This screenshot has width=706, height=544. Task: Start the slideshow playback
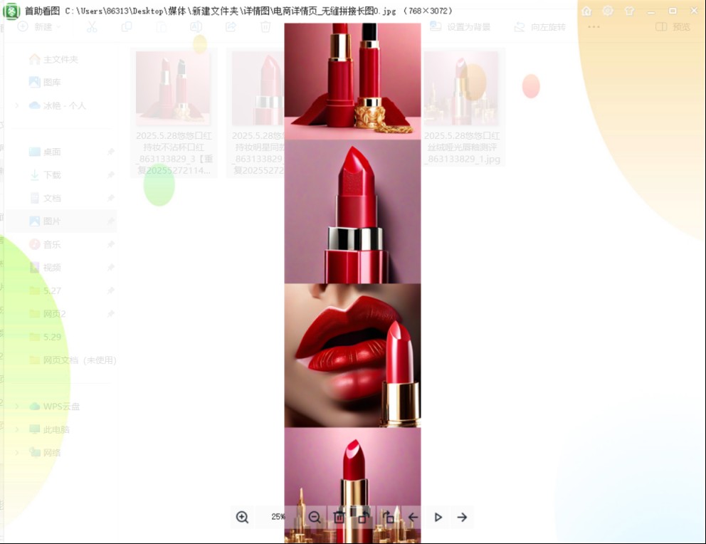(x=438, y=517)
